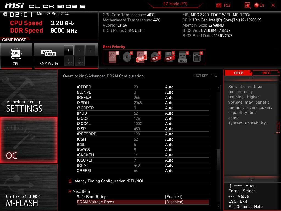
Task: Select XMP user profile 1
Action: coord(68,61)
